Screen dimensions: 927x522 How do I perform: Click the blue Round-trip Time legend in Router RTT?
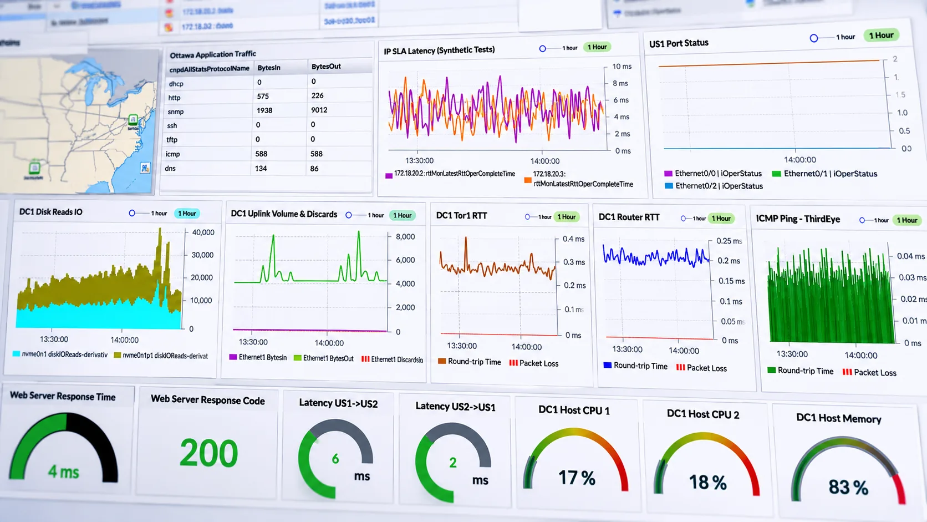635,366
